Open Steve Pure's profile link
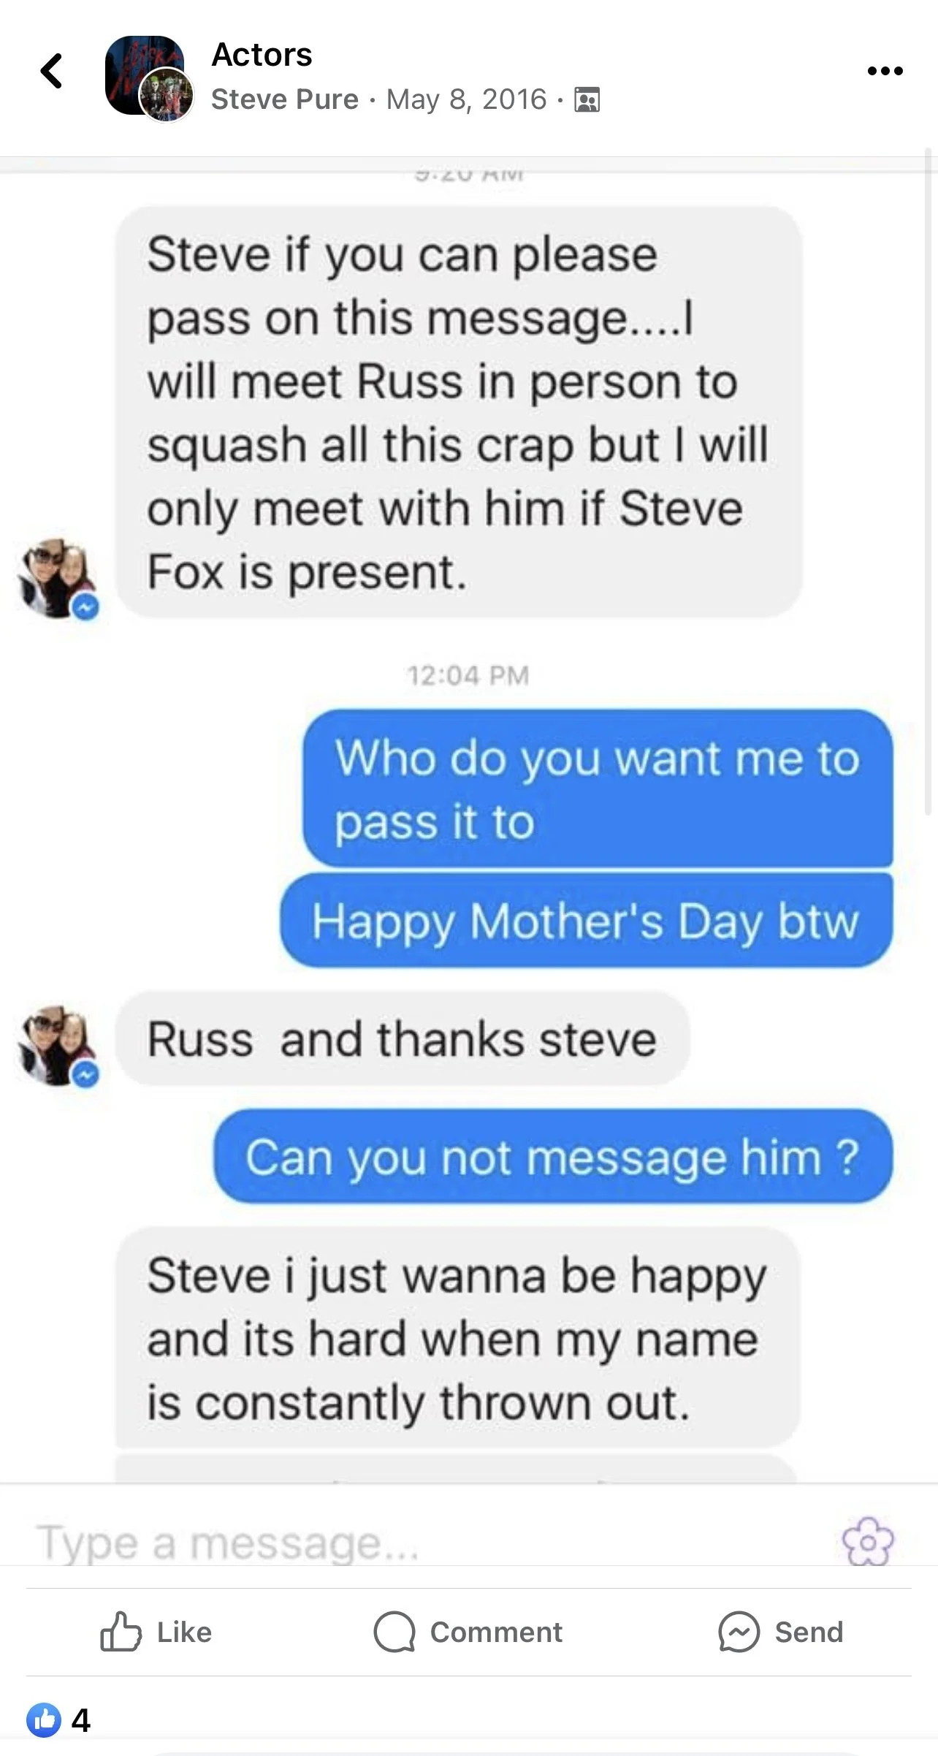938x1756 pixels. click(285, 99)
